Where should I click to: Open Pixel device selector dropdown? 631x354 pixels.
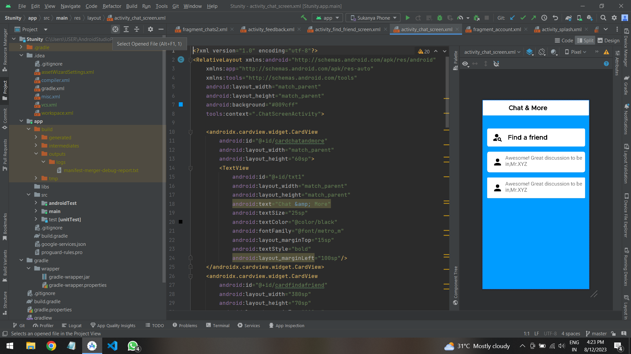[x=575, y=52]
